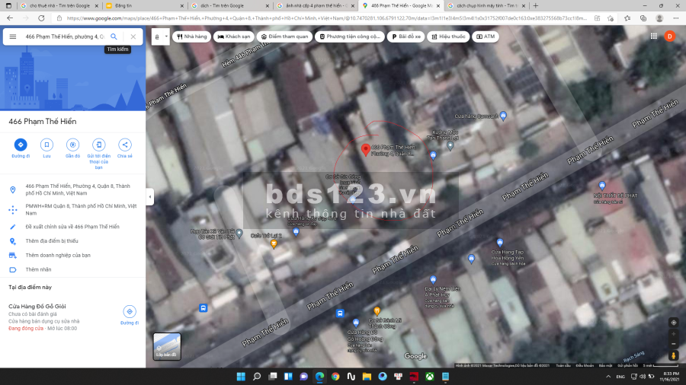
Task: Filter by Phương tiện công cộng chip
Action: pyautogui.click(x=350, y=37)
